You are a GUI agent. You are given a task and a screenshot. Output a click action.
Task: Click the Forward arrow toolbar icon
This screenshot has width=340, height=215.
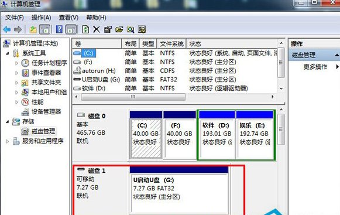pos(18,29)
